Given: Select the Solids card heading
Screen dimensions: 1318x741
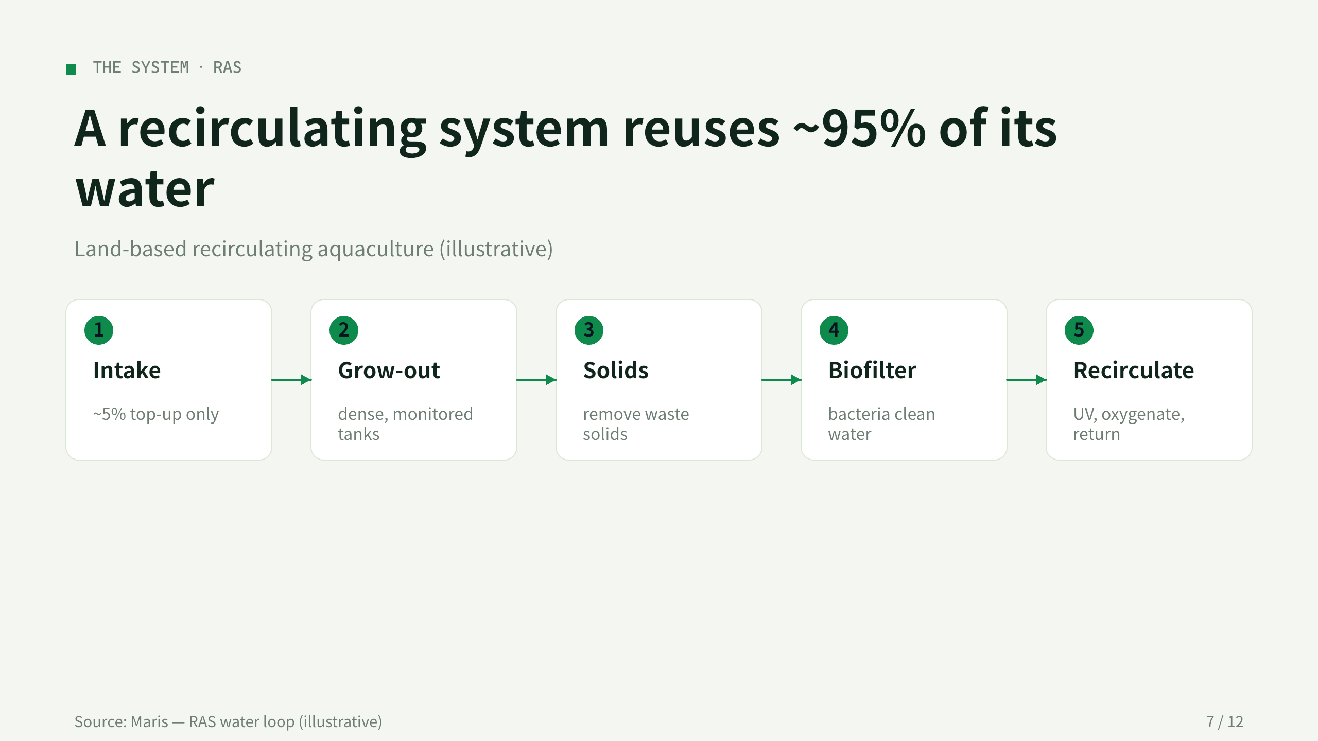Looking at the screenshot, I should coord(616,370).
